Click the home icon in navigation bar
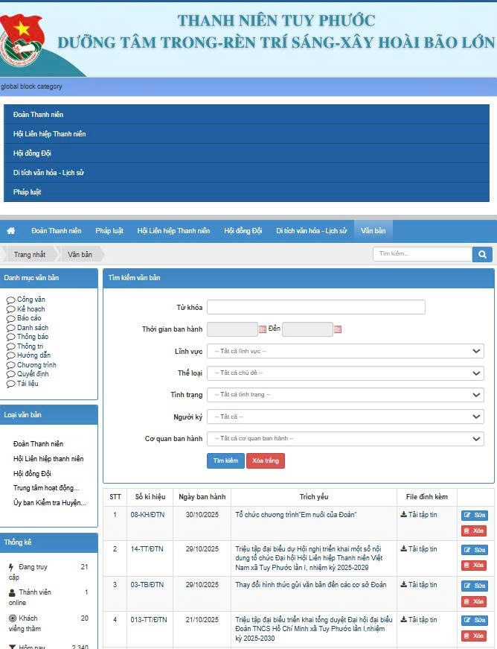Viewport: 497px width, 649px height. tap(11, 231)
